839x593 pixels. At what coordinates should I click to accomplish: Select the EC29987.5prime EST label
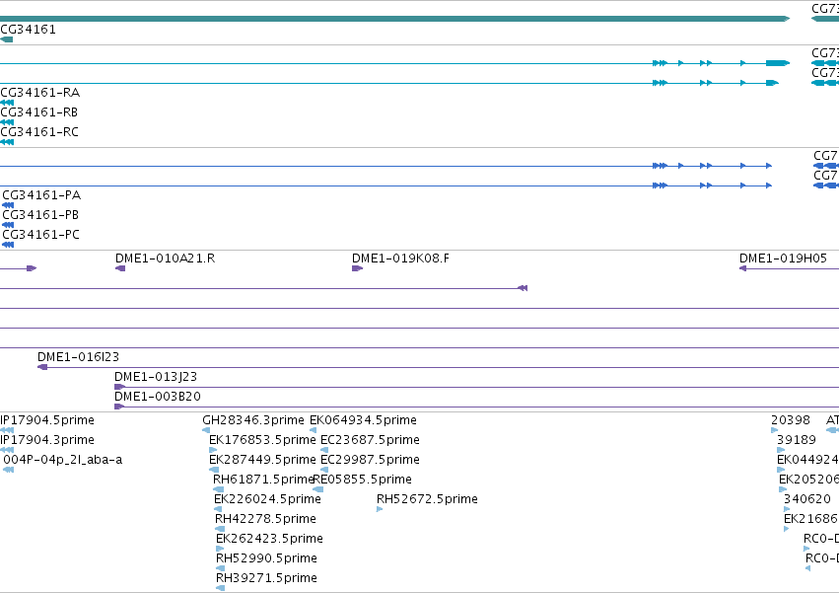coord(371,460)
